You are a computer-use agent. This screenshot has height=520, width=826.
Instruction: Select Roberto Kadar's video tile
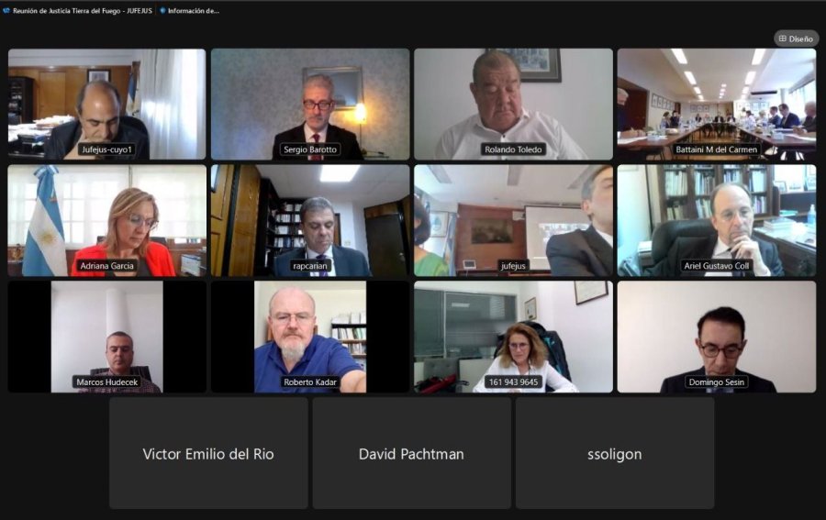(x=310, y=337)
